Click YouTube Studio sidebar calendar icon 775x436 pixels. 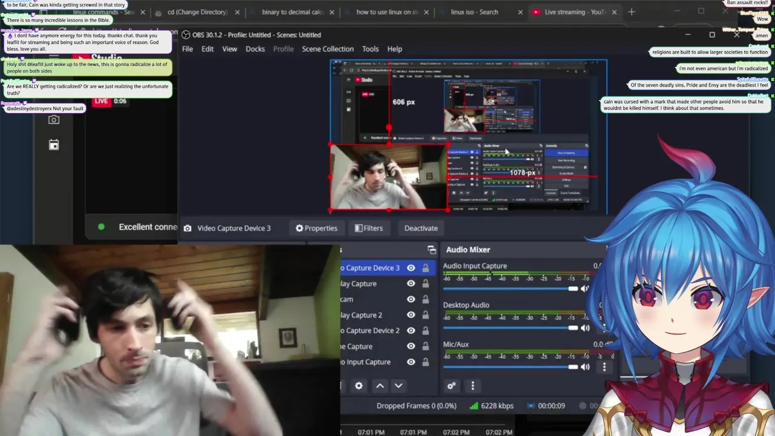54,145
